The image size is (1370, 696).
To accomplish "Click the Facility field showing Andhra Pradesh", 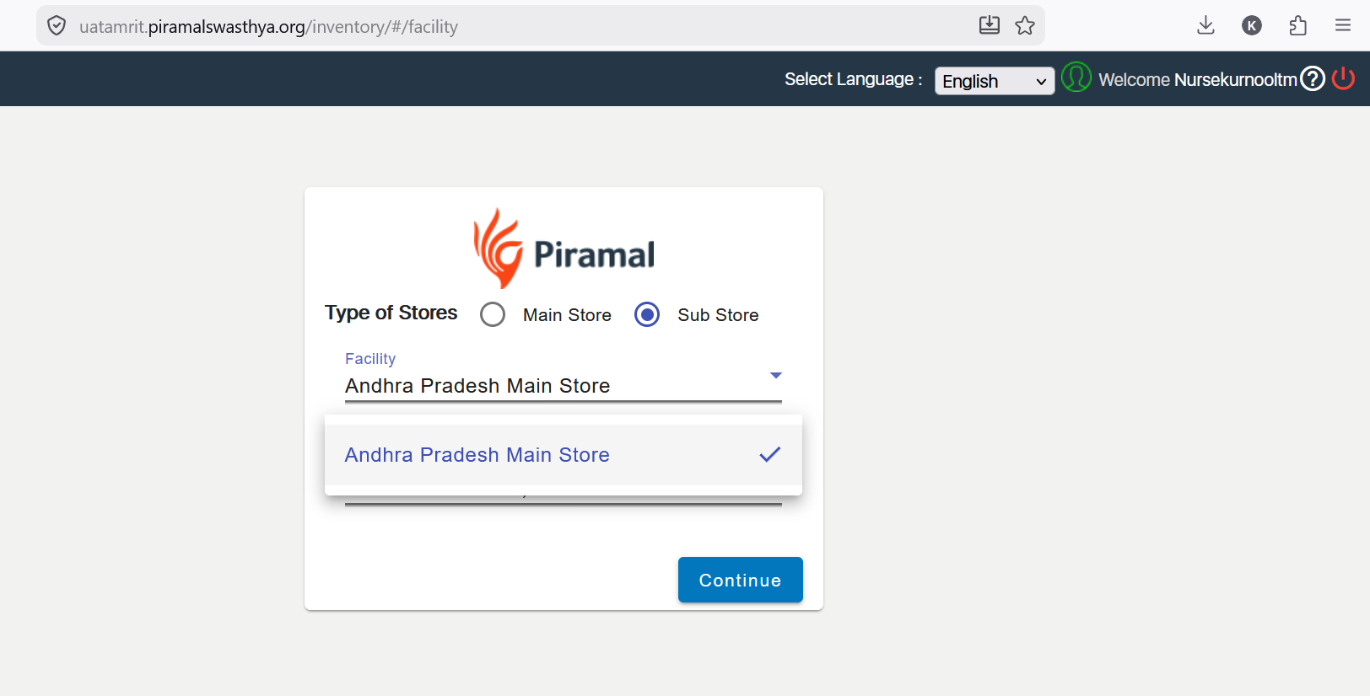I will (x=564, y=386).
